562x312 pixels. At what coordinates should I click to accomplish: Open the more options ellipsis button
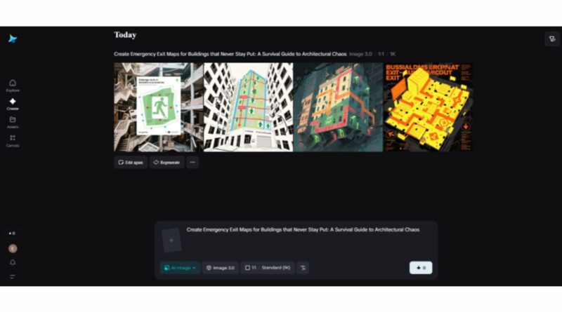point(192,163)
